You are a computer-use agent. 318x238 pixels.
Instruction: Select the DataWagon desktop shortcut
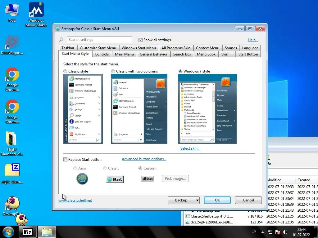pyautogui.click(x=12, y=45)
